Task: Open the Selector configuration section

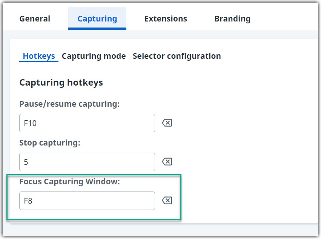Action: (x=177, y=56)
